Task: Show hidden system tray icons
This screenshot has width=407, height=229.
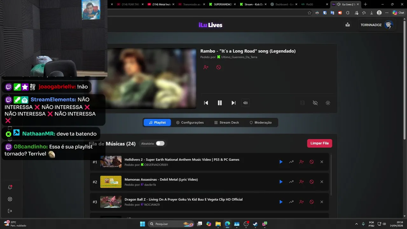Action: click(356, 224)
